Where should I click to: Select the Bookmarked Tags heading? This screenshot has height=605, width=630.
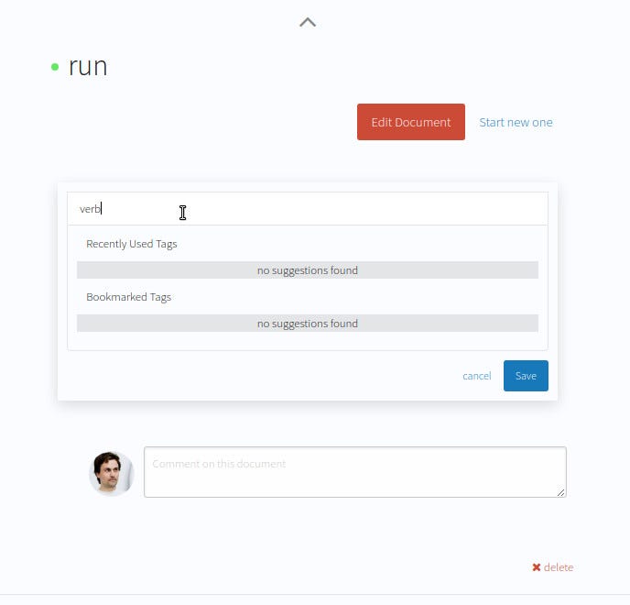[128, 297]
